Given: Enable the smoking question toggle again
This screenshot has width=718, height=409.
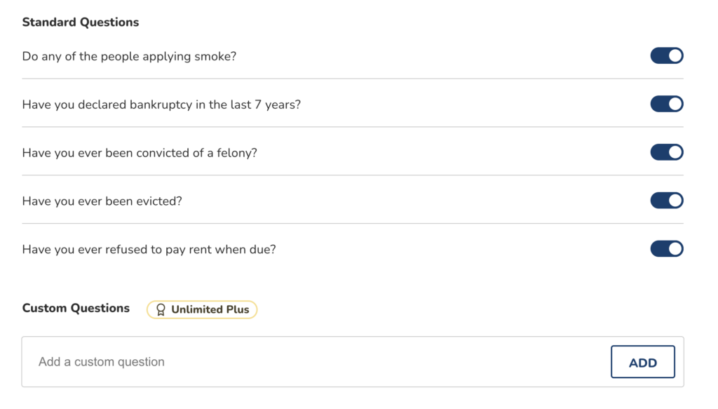Looking at the screenshot, I should pyautogui.click(x=665, y=55).
